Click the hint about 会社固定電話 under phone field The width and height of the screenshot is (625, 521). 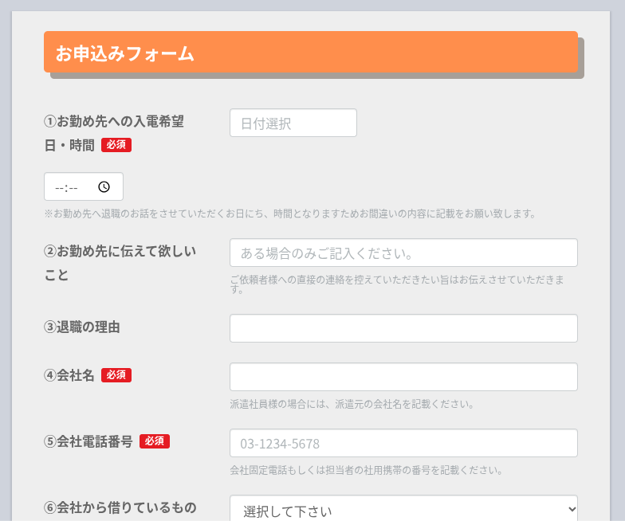pyautogui.click(x=366, y=470)
